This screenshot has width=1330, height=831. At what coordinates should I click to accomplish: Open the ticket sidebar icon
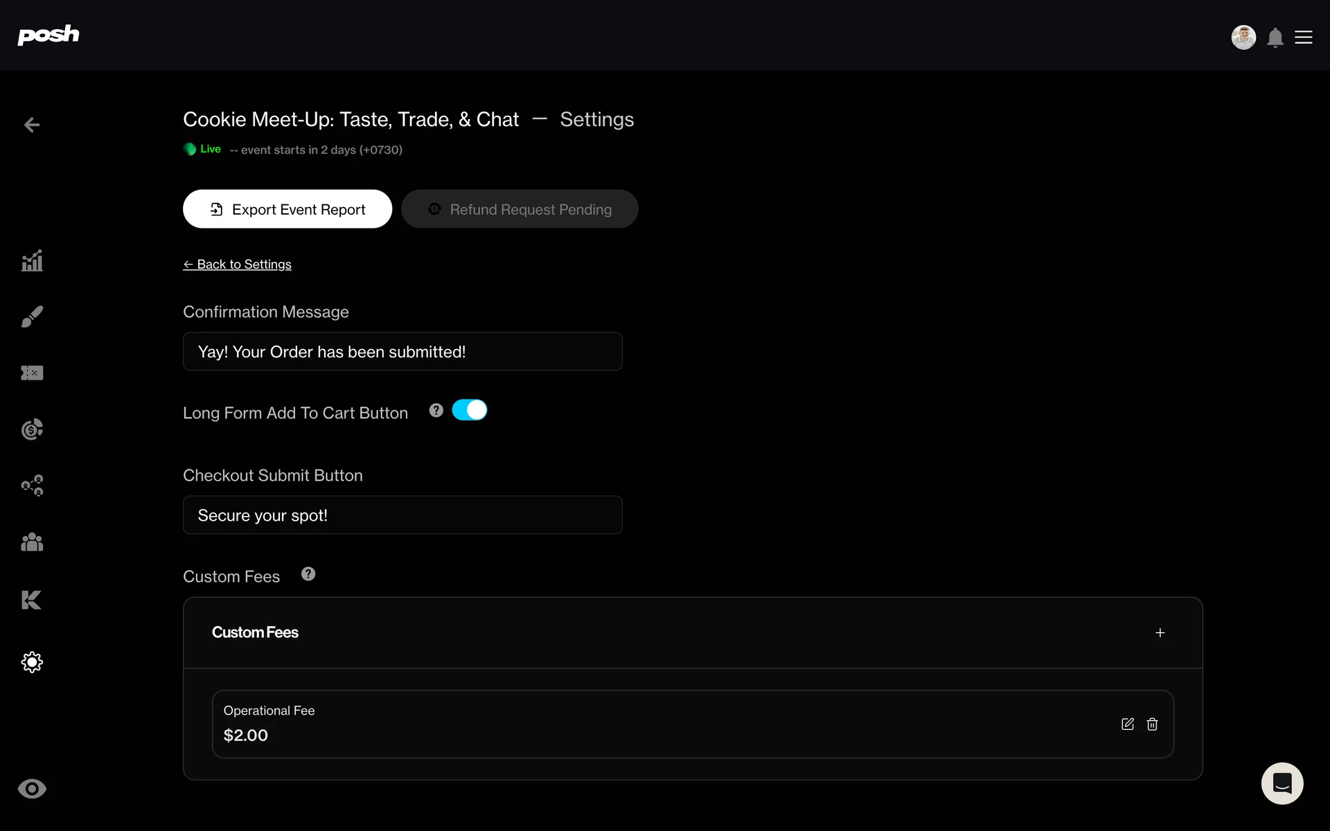32,373
